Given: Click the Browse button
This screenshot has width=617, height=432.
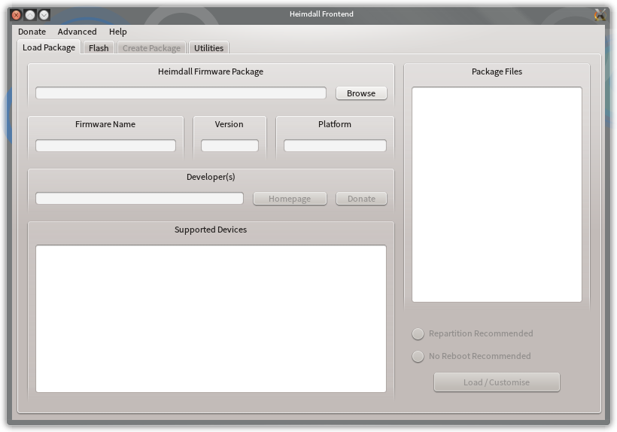Looking at the screenshot, I should (x=361, y=93).
